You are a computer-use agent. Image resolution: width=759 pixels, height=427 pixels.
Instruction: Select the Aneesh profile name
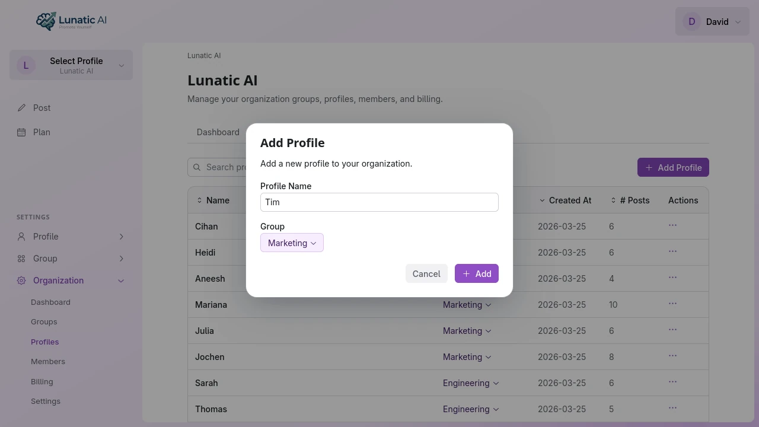[x=210, y=278]
